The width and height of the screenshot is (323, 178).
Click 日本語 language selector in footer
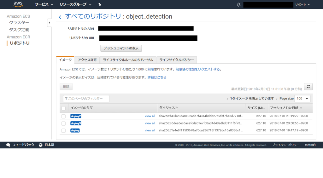tap(49, 145)
